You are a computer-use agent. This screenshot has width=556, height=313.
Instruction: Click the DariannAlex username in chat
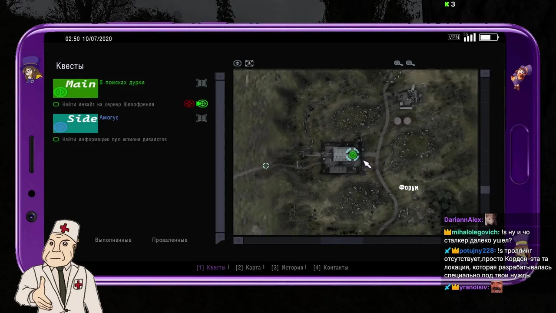coord(463,220)
